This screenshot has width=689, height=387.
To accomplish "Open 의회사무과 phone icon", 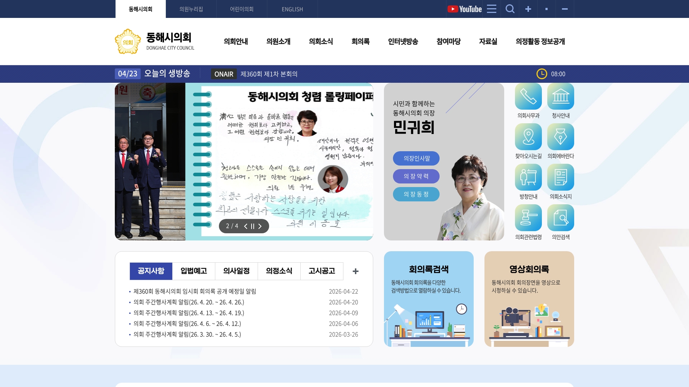I will point(528,96).
